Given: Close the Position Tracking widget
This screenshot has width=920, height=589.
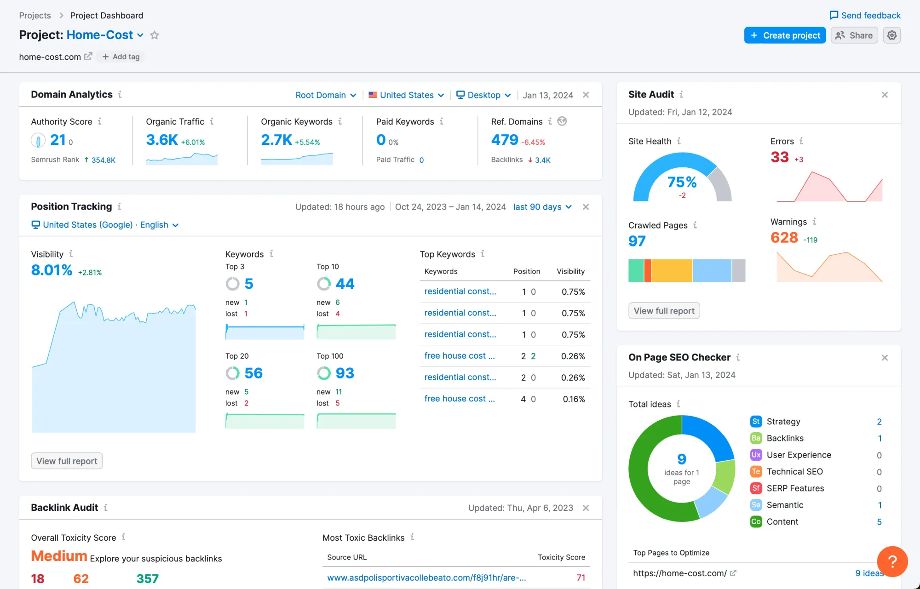Looking at the screenshot, I should pos(586,207).
